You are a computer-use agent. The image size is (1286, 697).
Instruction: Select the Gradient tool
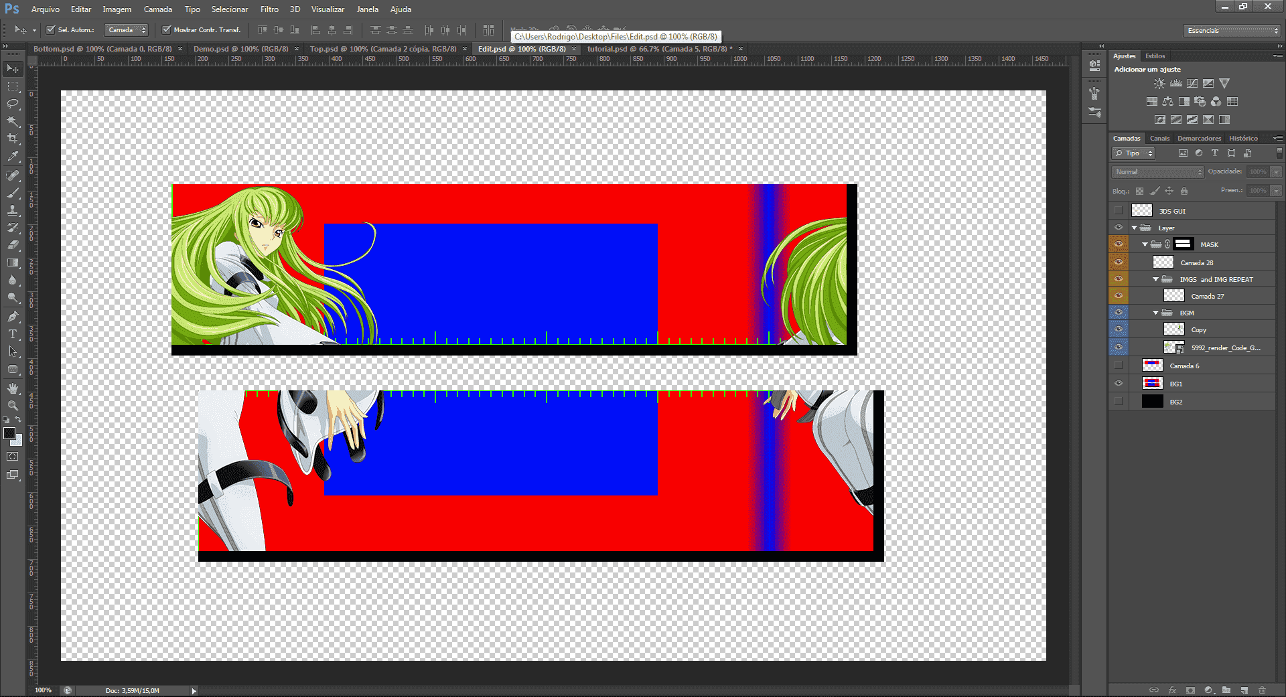pos(13,262)
